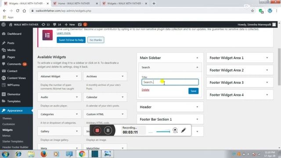
Task: Open the WALK WITH FATHER site home link
Action: [24, 25]
